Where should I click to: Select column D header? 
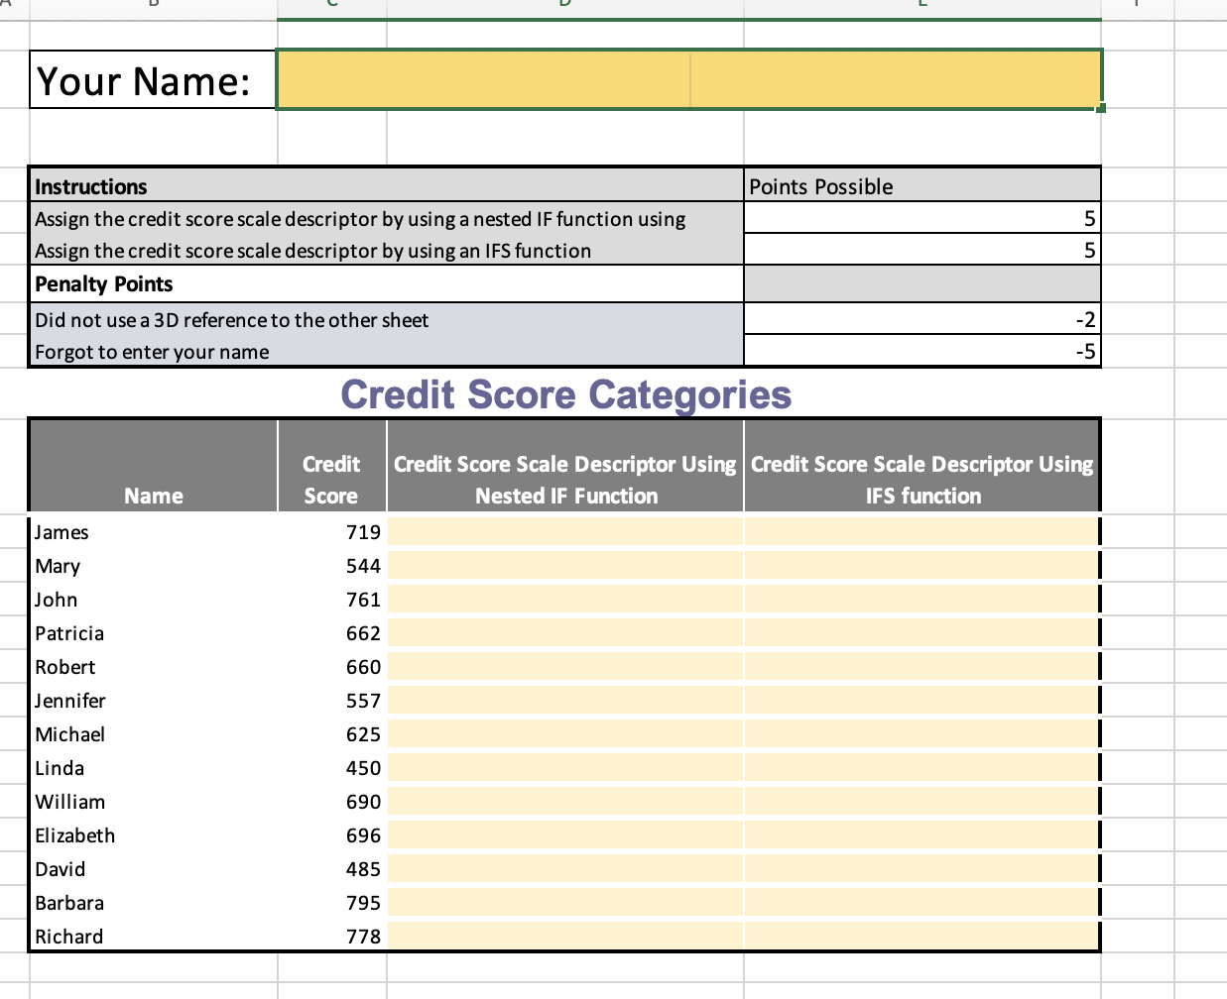pyautogui.click(x=564, y=6)
